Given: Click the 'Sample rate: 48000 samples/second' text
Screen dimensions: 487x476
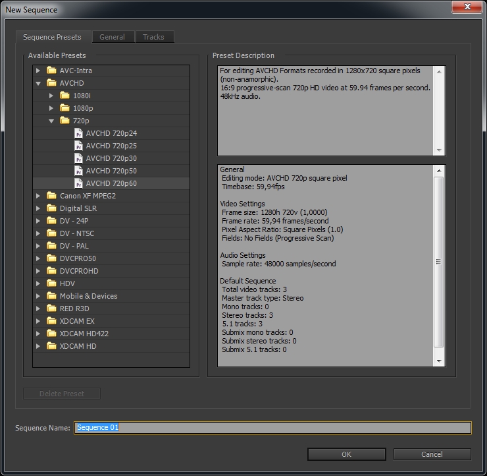Looking at the screenshot, I should pos(278,264).
